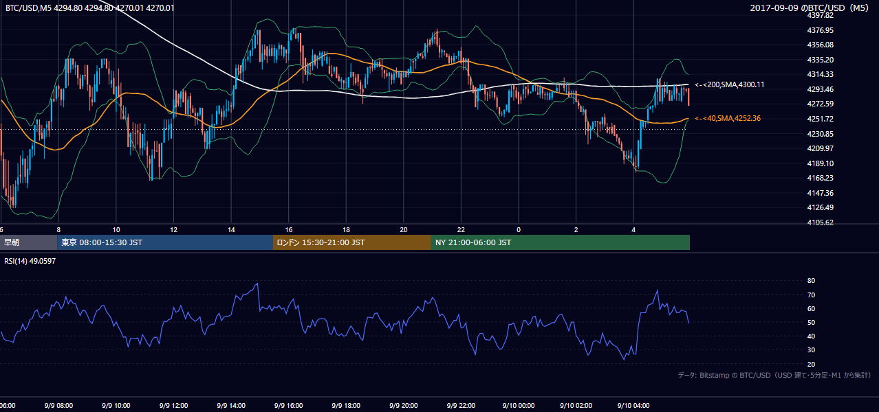The image size is (879, 412).
Task: Click the hour label 18 under the price chart
Action: click(347, 229)
